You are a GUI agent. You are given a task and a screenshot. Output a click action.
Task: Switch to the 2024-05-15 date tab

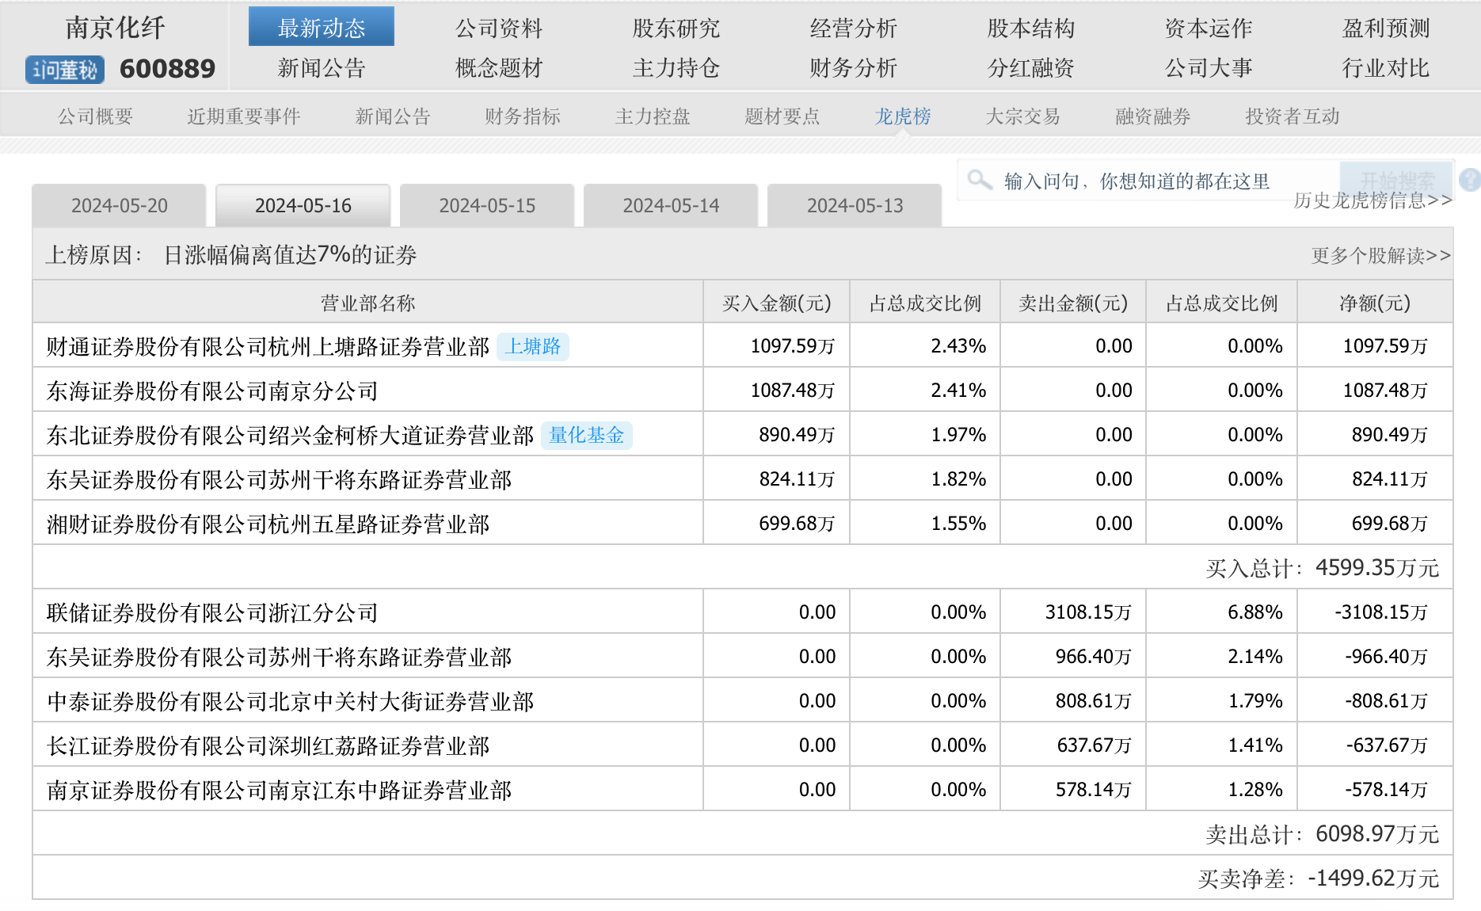coord(487,206)
